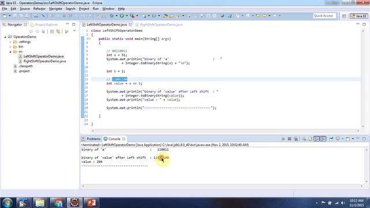Open the New wizard dropdown arrow
This screenshot has height=208, width=370.
pos(10,16)
